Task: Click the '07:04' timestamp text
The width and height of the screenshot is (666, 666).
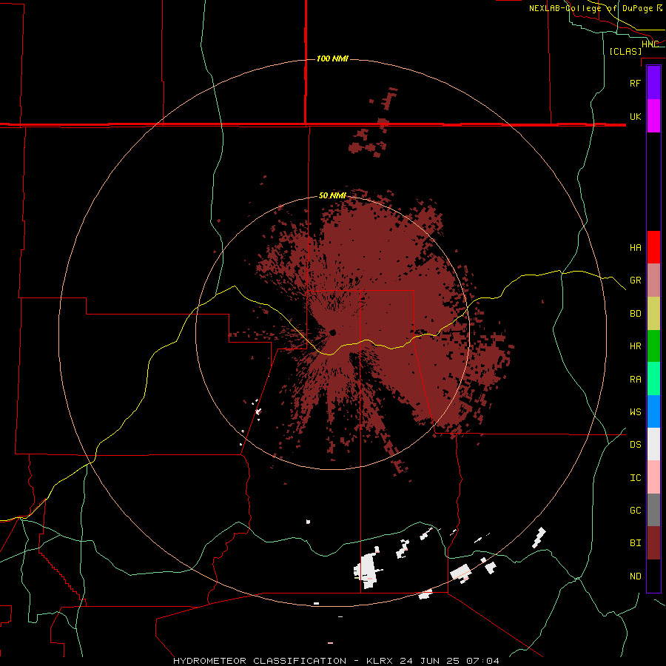Action: [482, 661]
